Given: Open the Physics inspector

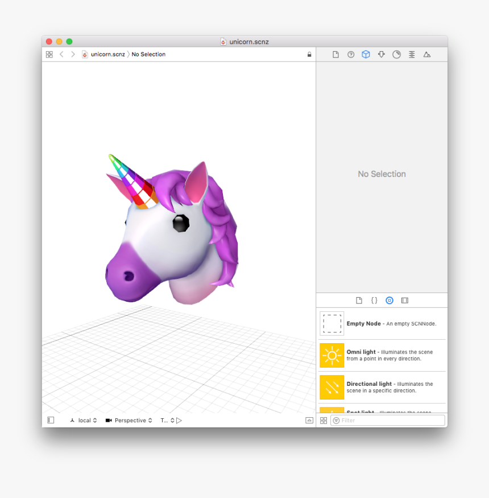Looking at the screenshot, I should click(412, 54).
